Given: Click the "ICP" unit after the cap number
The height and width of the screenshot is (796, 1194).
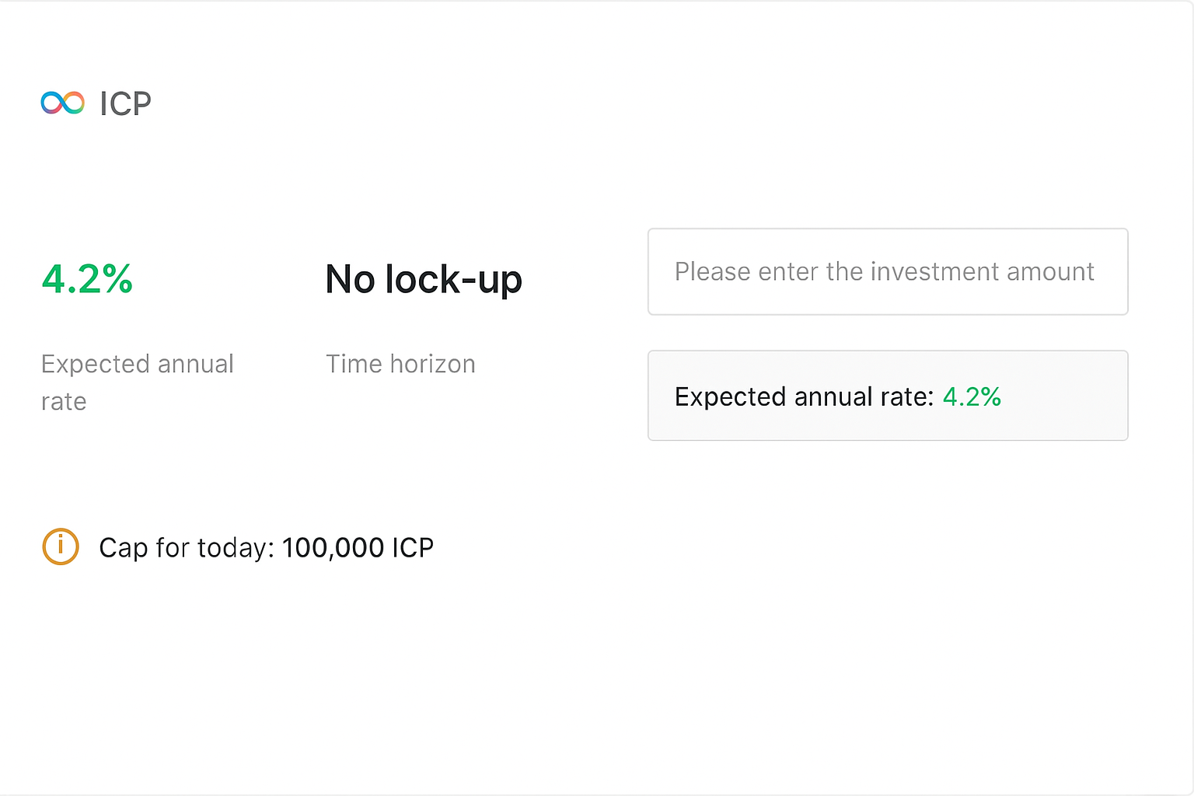Looking at the screenshot, I should tap(413, 548).
